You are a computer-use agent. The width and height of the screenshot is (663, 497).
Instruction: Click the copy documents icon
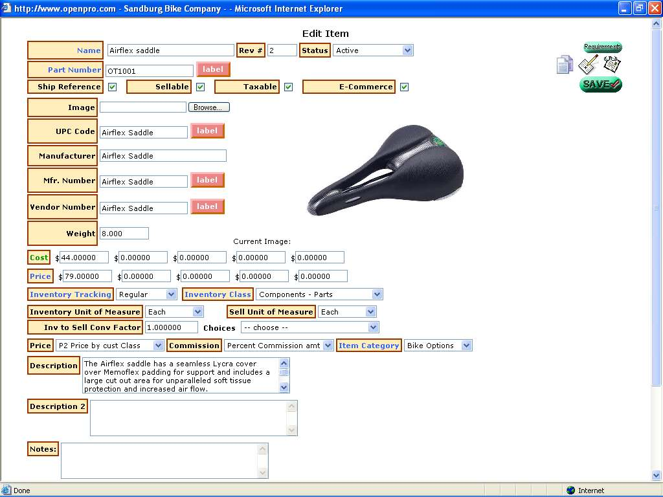pos(565,65)
